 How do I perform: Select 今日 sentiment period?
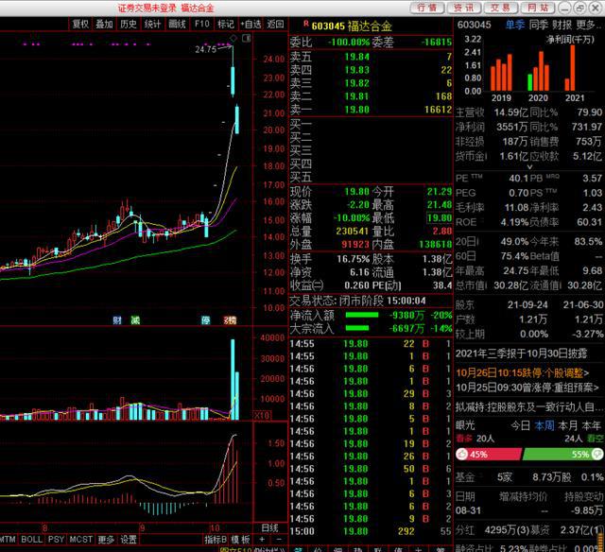point(521,426)
